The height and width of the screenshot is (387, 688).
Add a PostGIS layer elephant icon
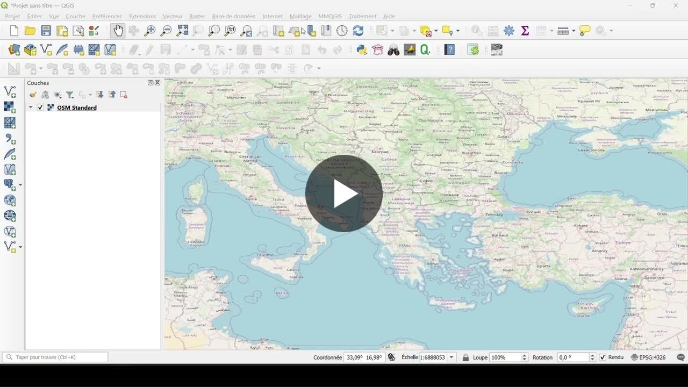(9, 184)
